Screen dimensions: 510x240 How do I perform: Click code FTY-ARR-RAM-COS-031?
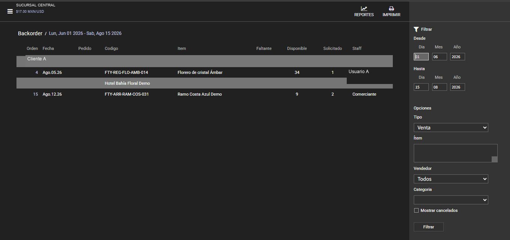pyautogui.click(x=127, y=94)
